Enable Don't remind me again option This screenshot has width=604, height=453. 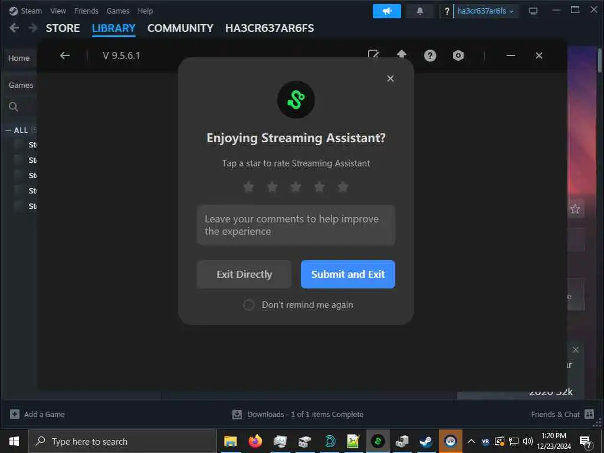pyautogui.click(x=249, y=305)
